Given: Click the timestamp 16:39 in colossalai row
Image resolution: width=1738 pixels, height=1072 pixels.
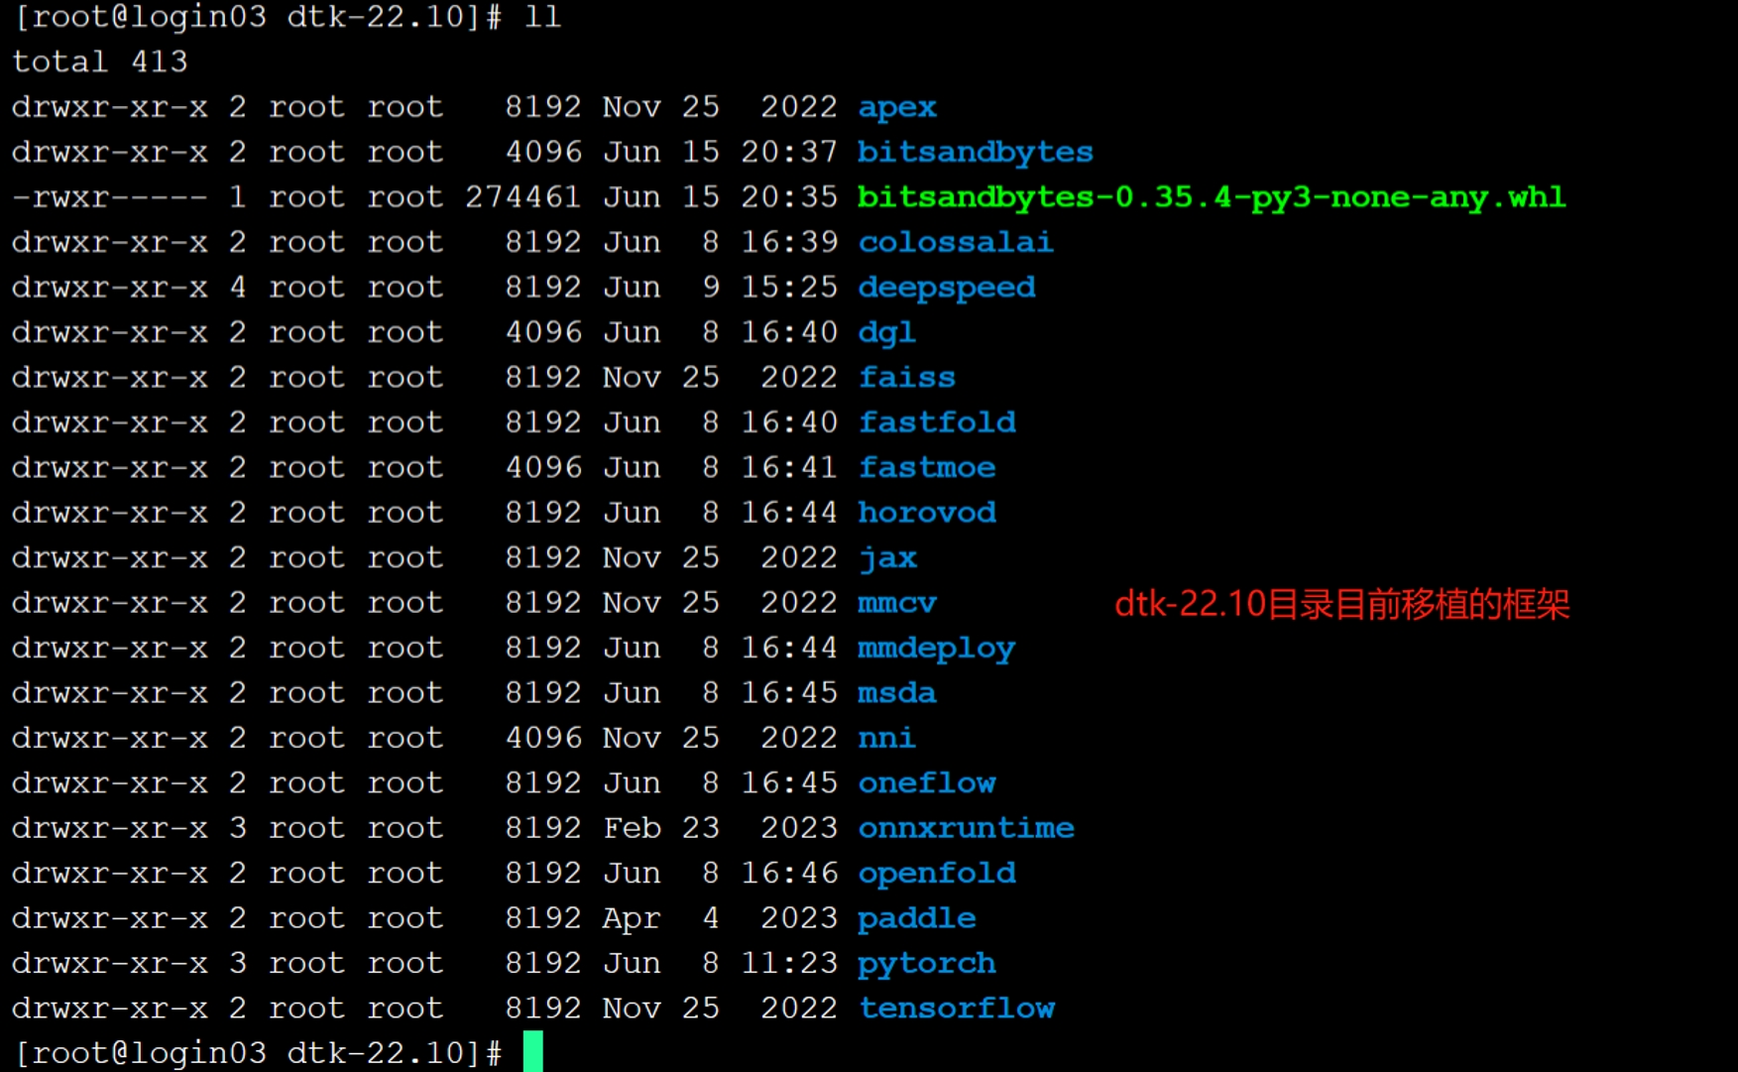Looking at the screenshot, I should click(789, 242).
